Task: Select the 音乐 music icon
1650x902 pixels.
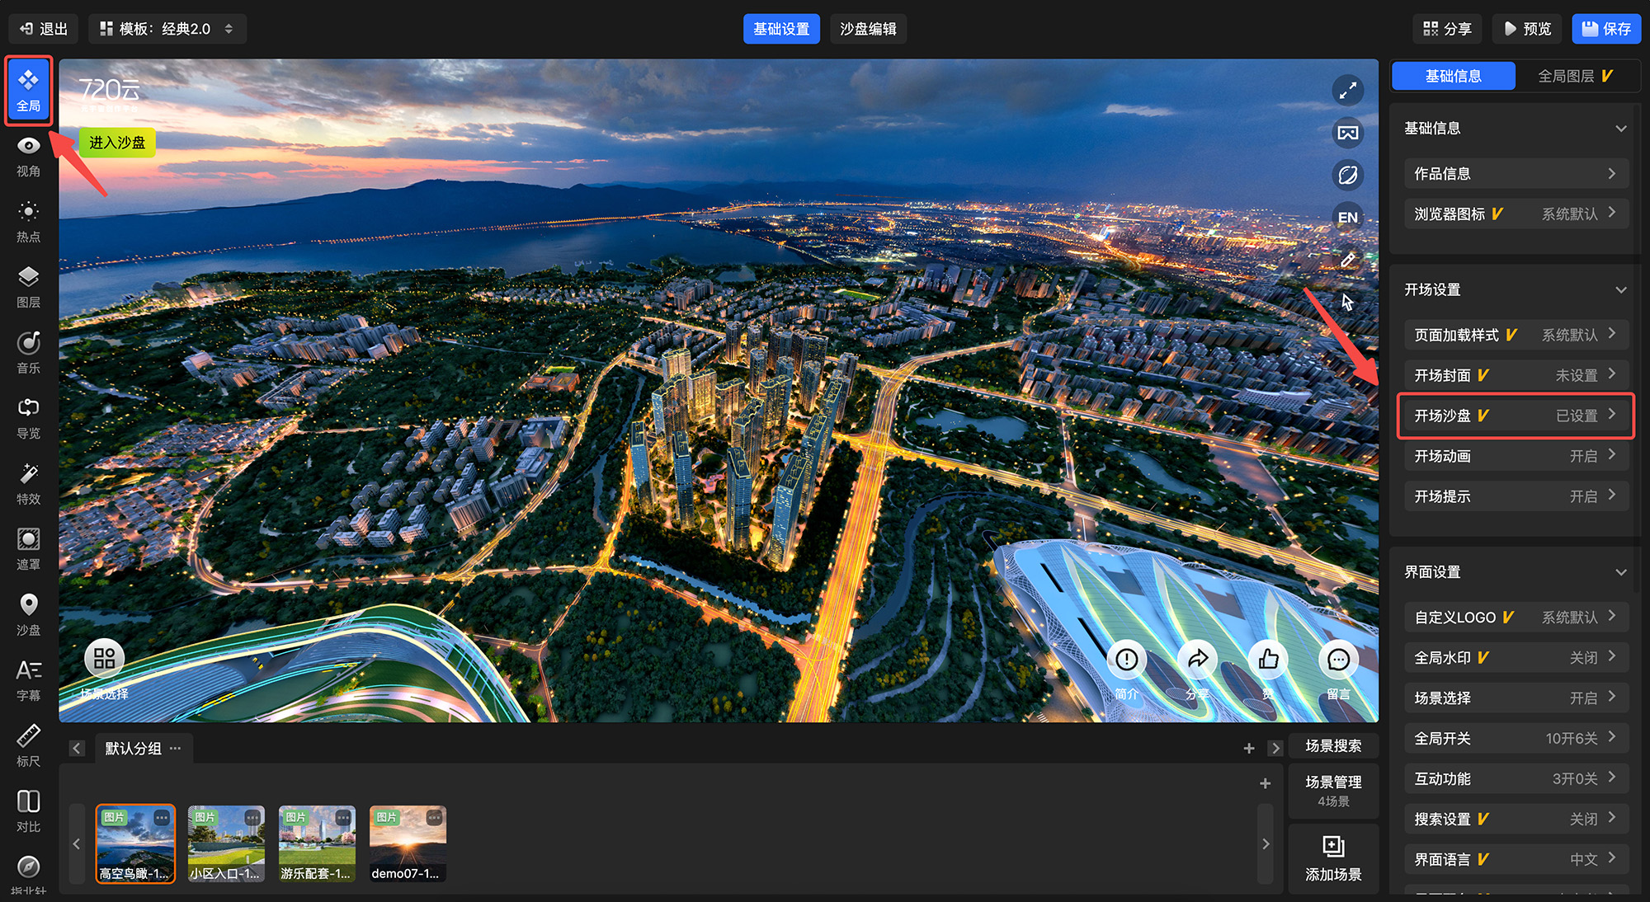Action: click(x=28, y=352)
